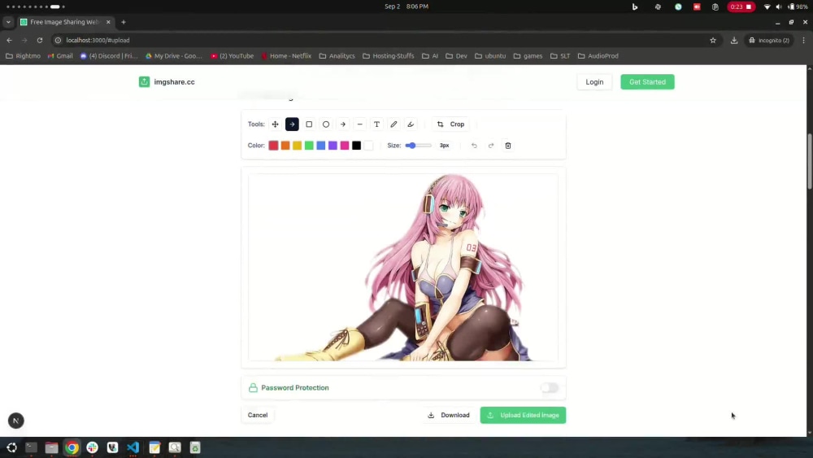Image resolution: width=813 pixels, height=458 pixels.
Task: Click the Incognito (2) indicator
Action: 769,40
